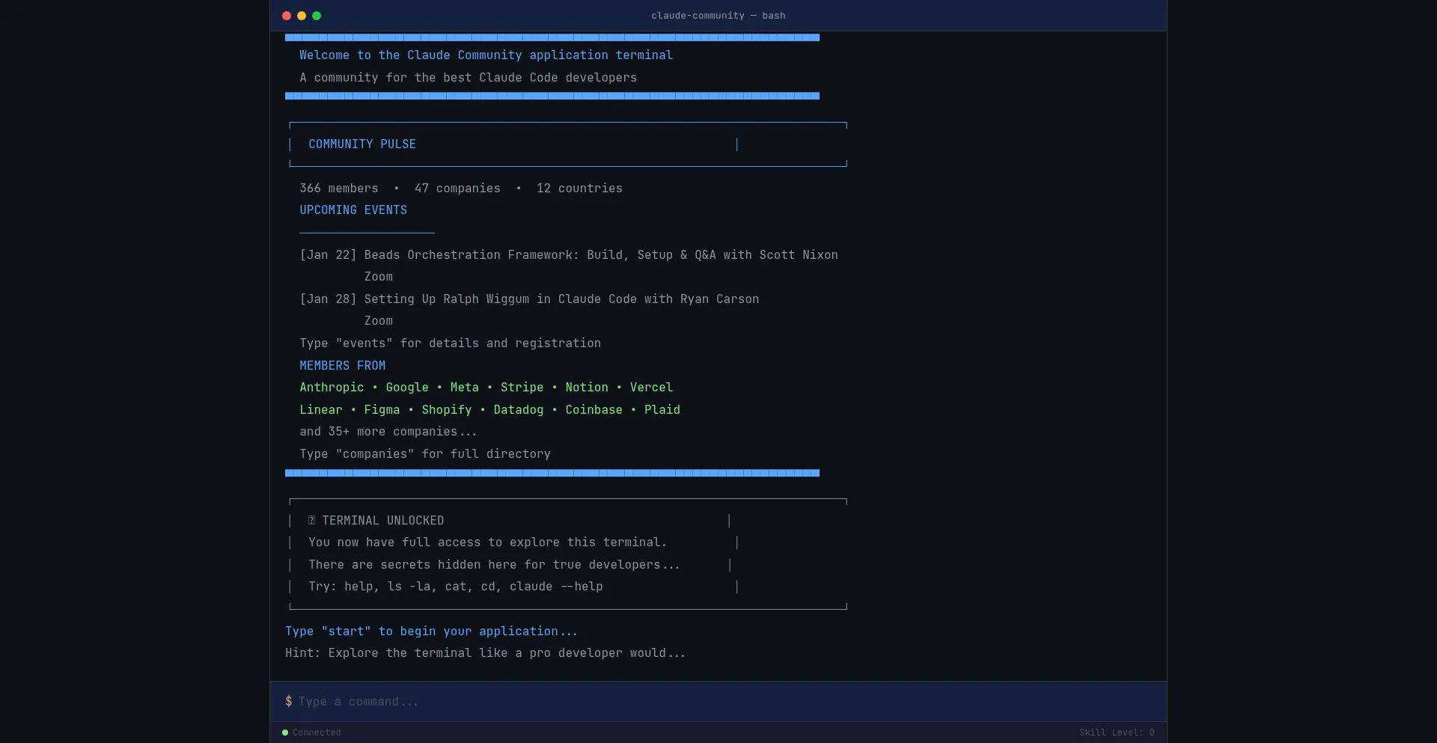
Task: Click the 'Figma' company name
Action: [382, 410]
